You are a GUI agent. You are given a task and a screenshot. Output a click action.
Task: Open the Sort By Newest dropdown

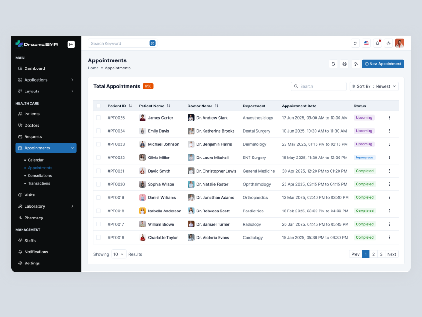pyautogui.click(x=374, y=86)
